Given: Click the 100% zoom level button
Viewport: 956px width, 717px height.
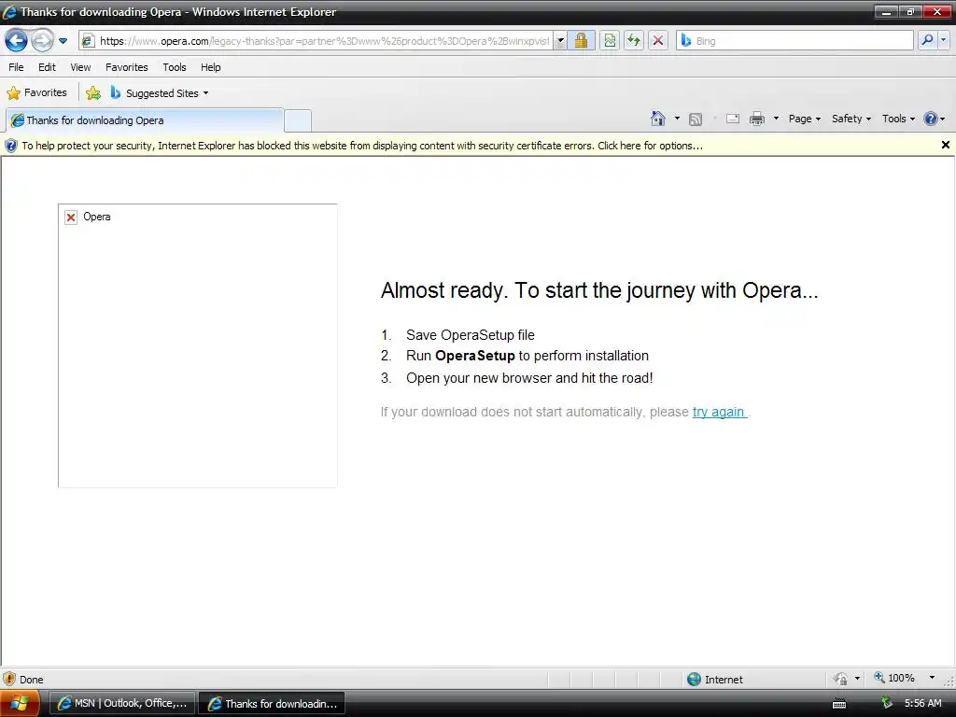Looking at the screenshot, I should [x=894, y=678].
